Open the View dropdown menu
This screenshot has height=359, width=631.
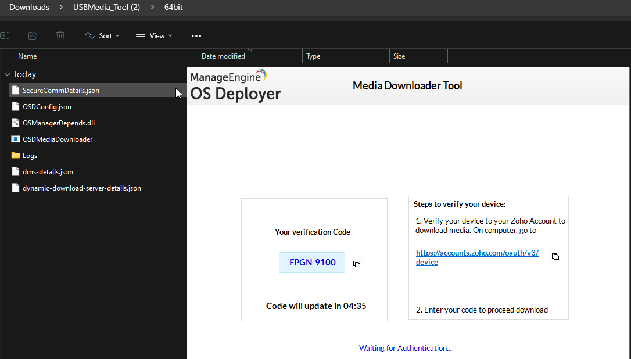coord(154,35)
